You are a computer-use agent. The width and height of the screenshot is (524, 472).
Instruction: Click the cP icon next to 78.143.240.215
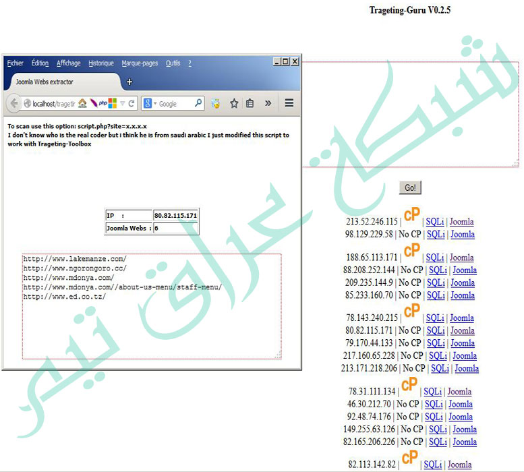point(411,310)
